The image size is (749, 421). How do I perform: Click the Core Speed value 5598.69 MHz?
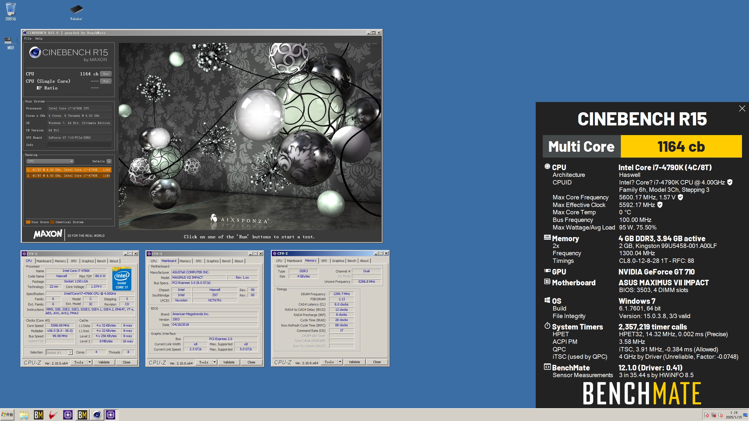pyautogui.click(x=60, y=325)
